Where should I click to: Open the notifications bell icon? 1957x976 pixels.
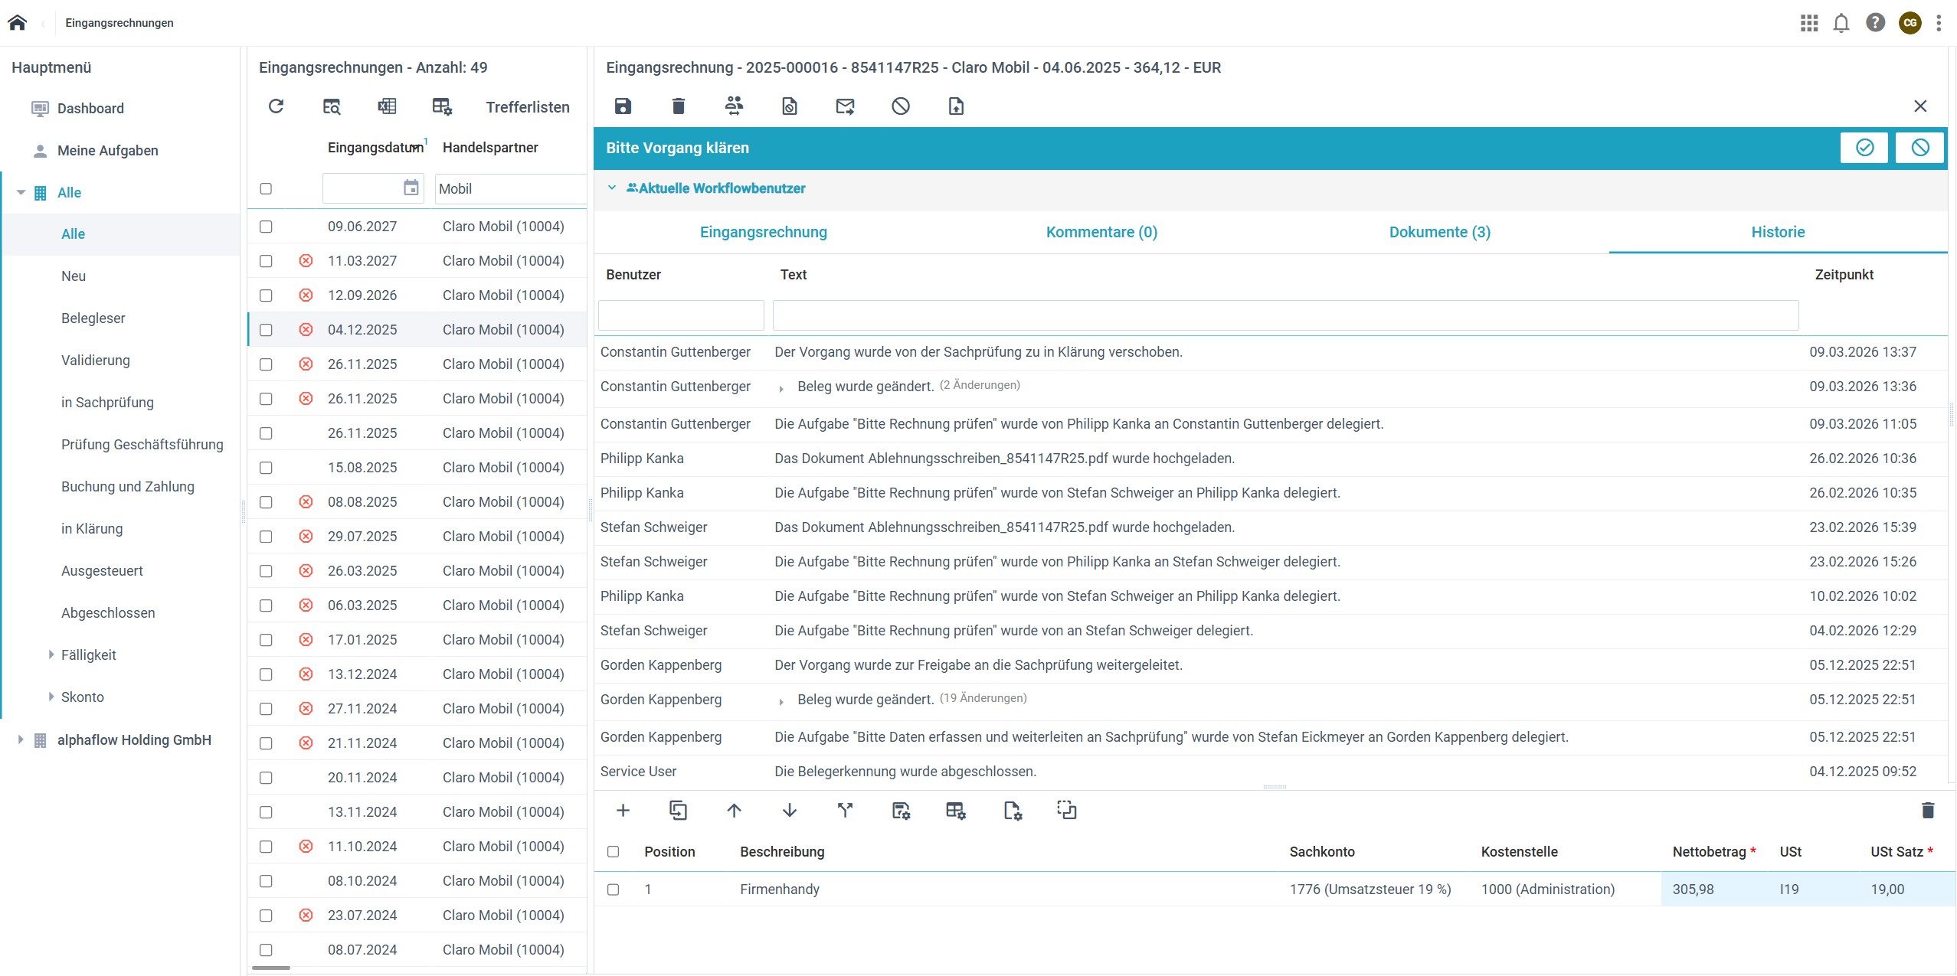tap(1841, 23)
